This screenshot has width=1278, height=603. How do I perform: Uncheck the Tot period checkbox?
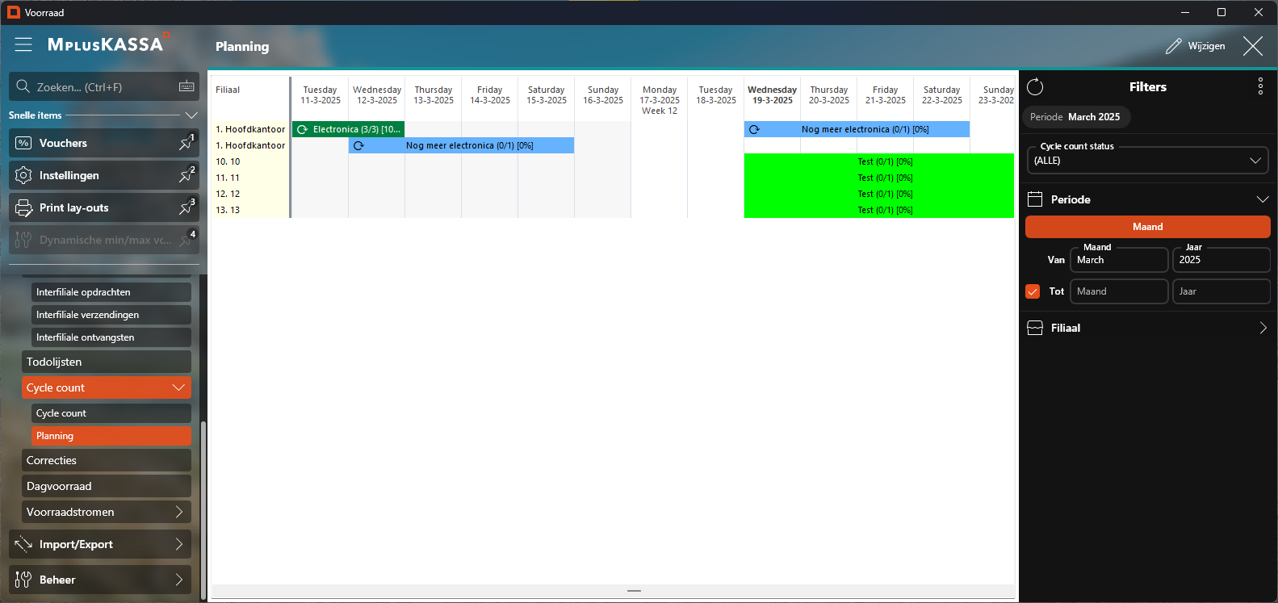click(1033, 291)
